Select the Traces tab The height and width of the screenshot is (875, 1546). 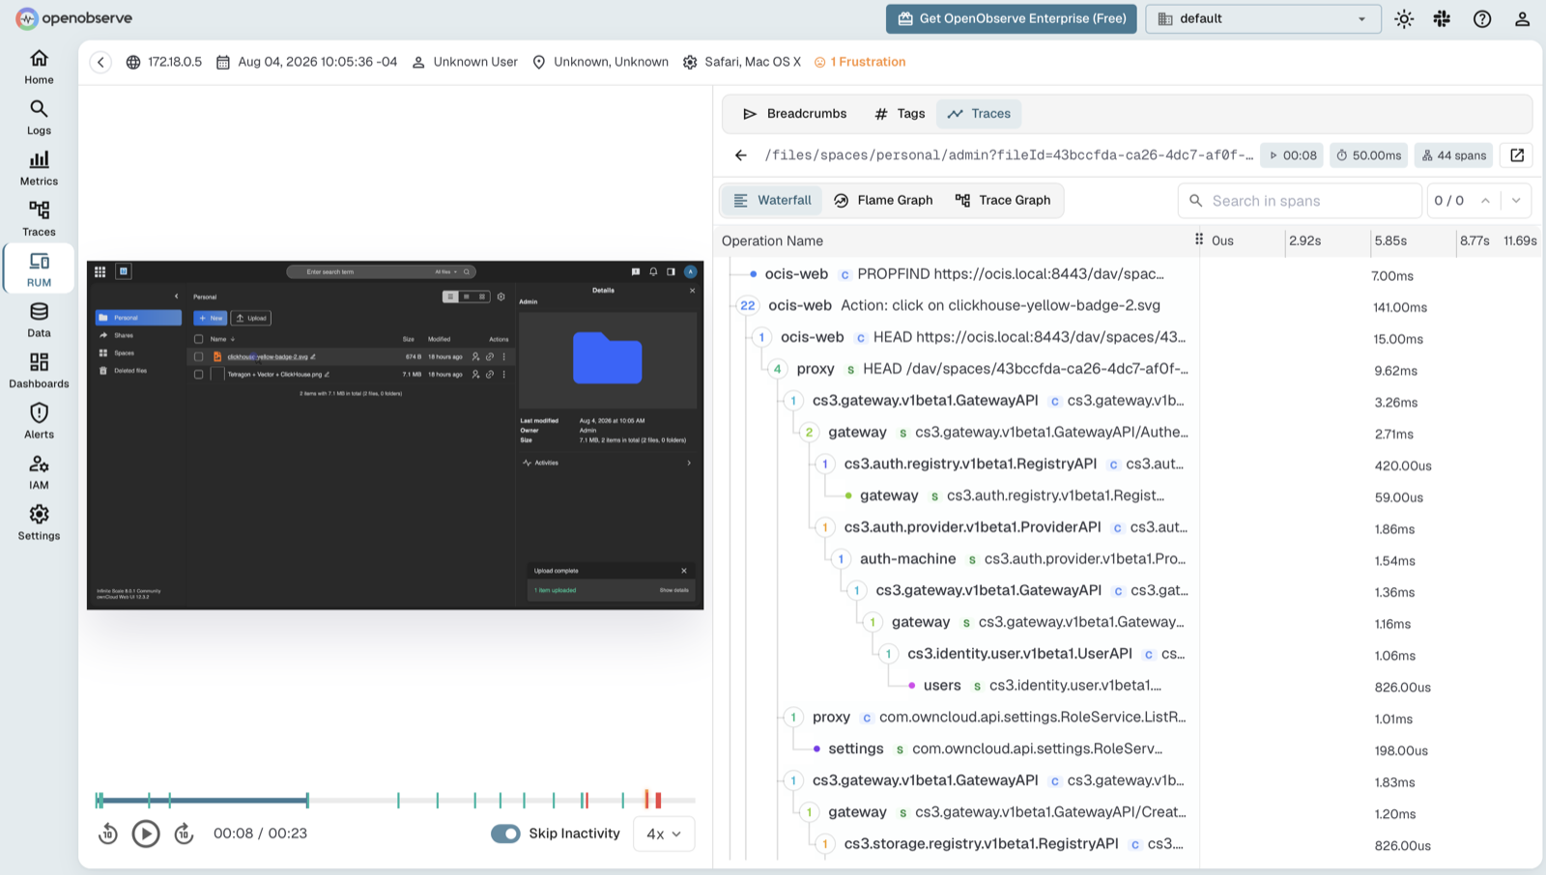(979, 114)
